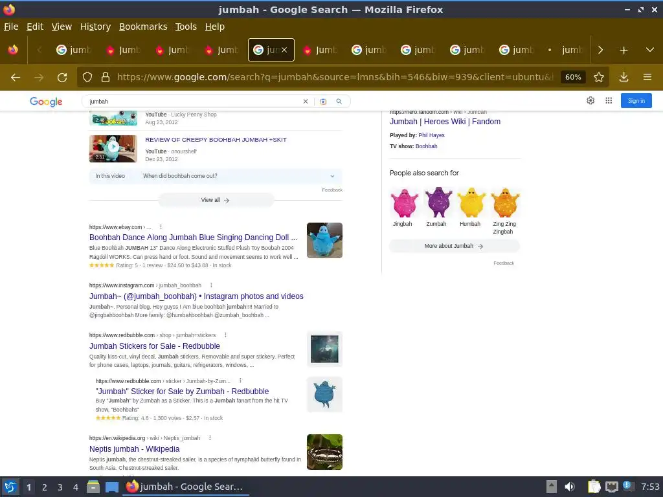Open the Help menu
The height and width of the screenshot is (497, 663).
tap(215, 27)
